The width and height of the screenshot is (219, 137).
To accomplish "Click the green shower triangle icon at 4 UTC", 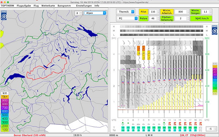I will 123,124.
